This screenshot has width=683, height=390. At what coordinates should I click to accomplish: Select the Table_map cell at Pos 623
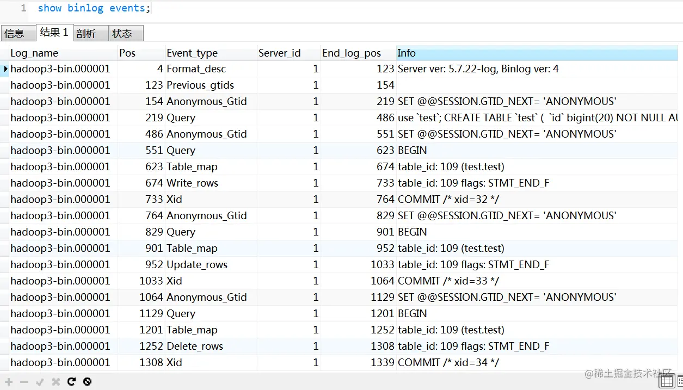[211, 167]
